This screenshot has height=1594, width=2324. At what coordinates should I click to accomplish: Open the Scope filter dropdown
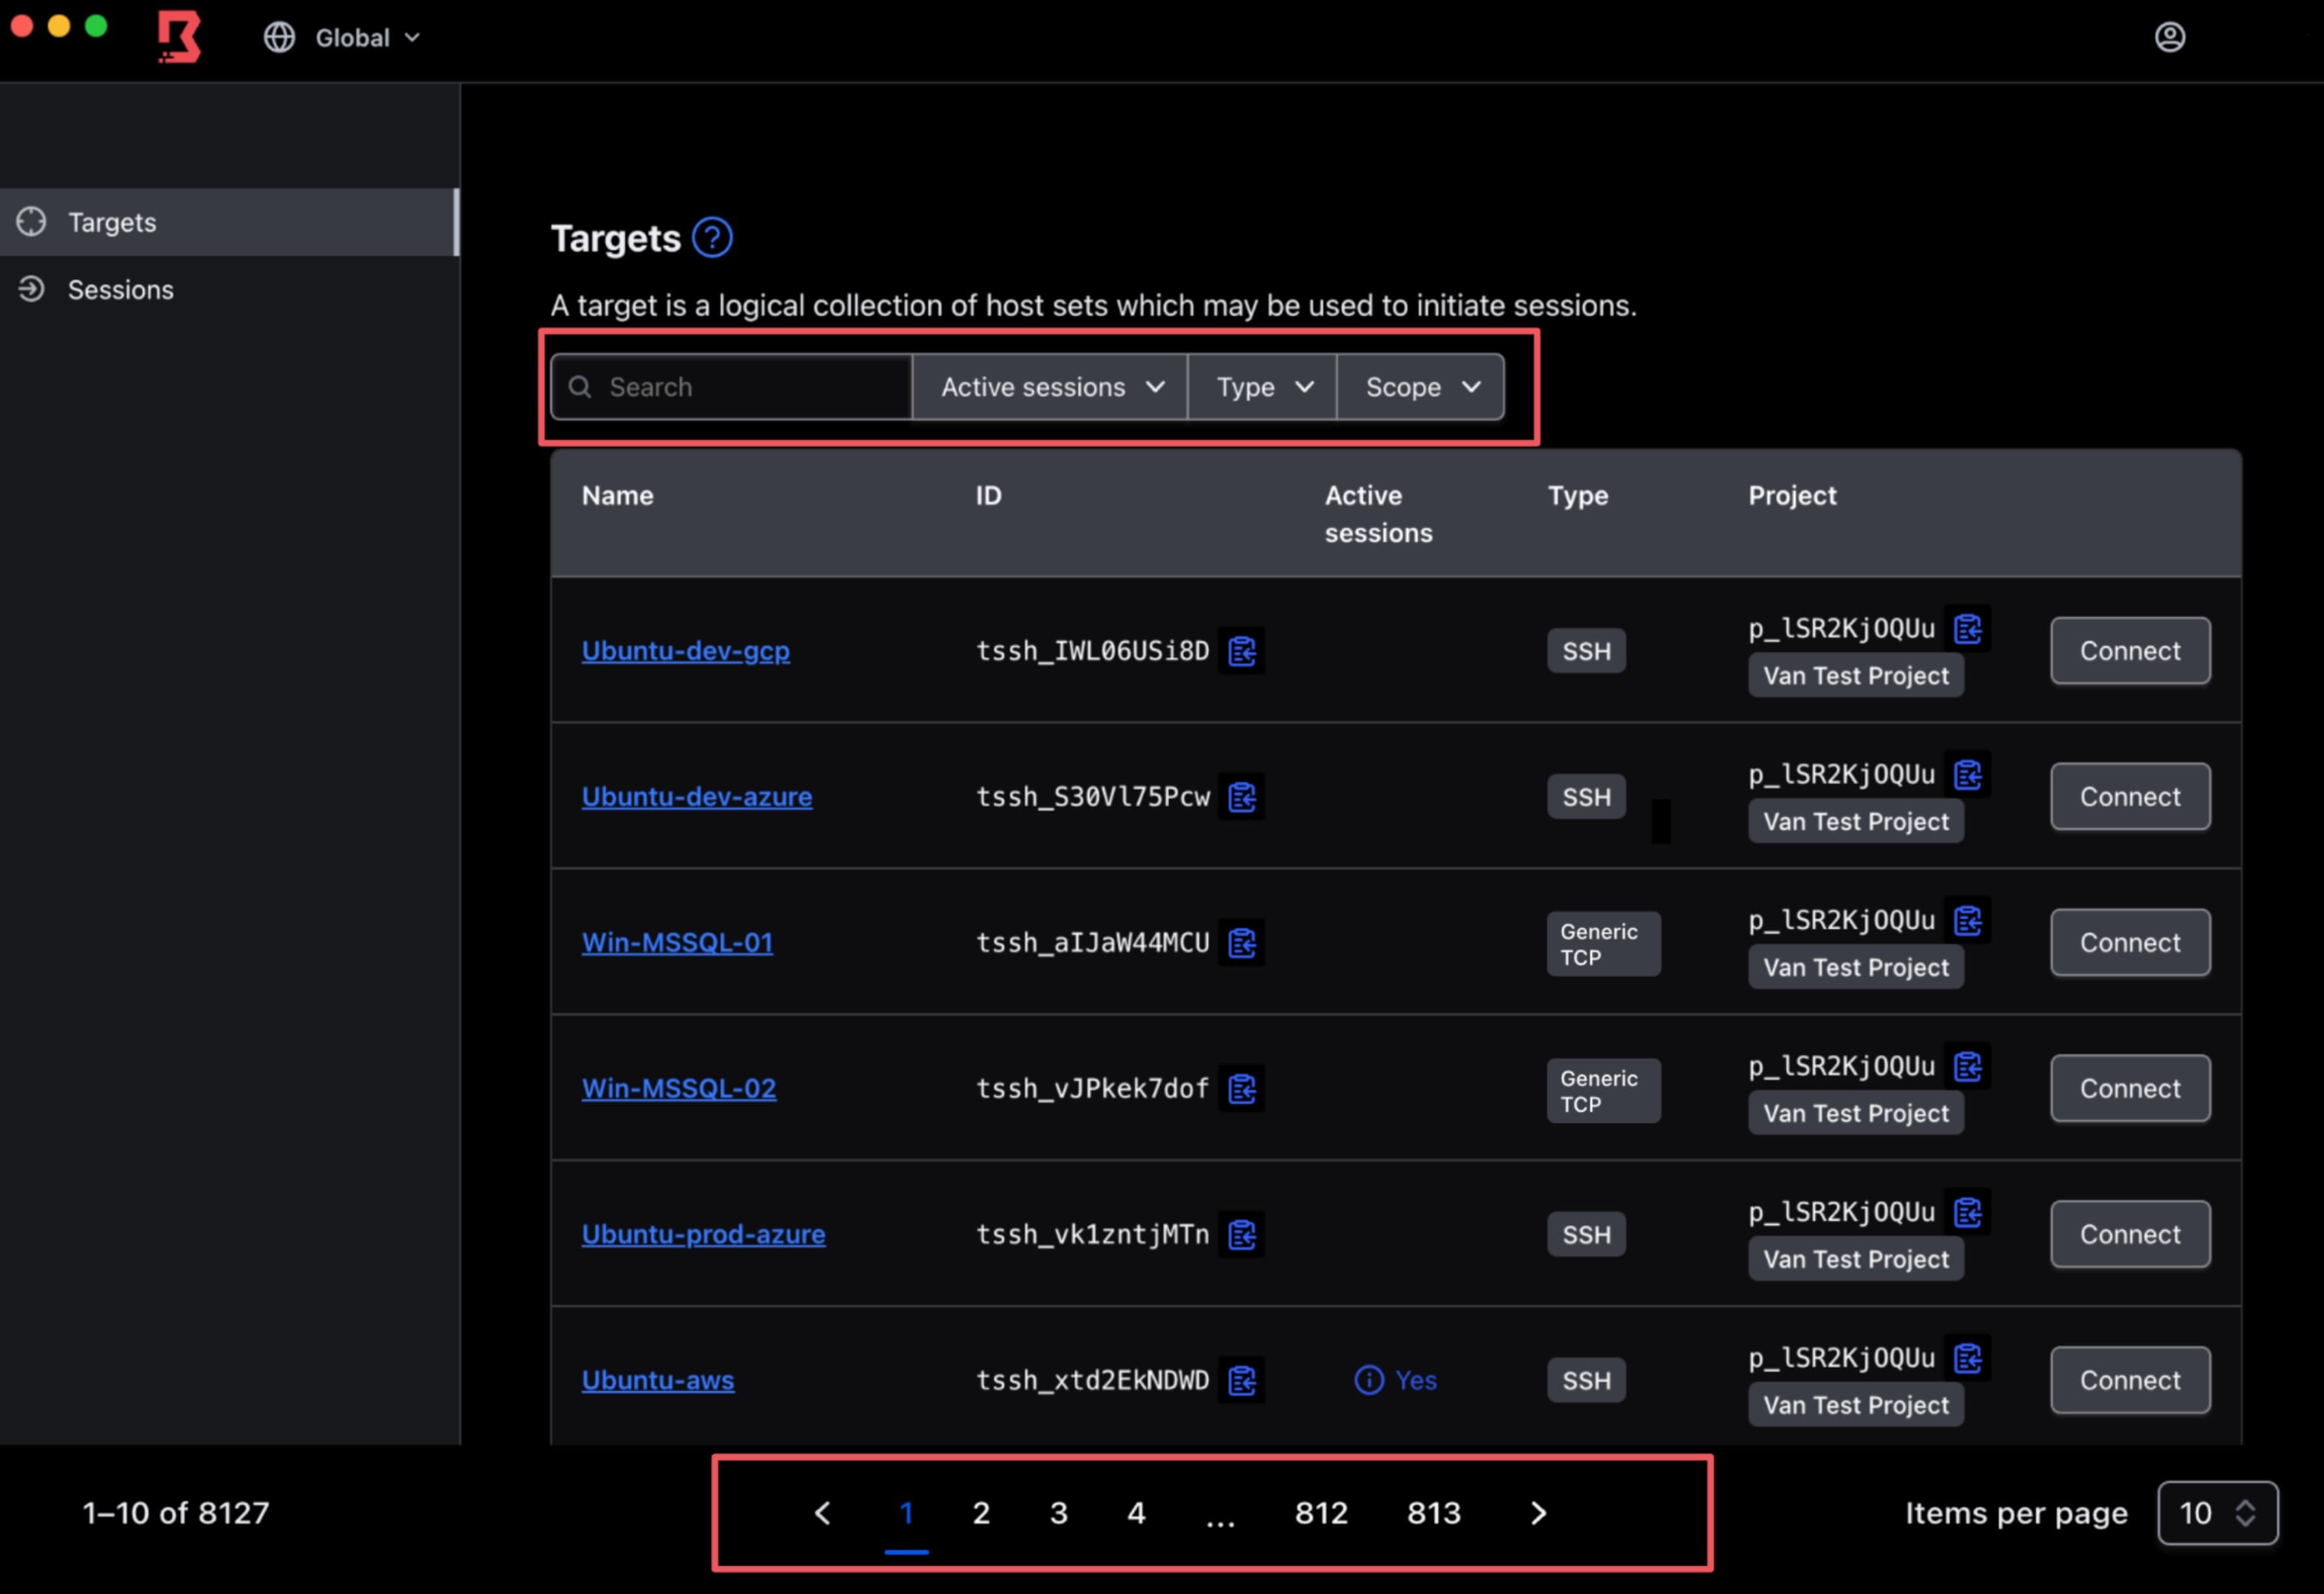pos(1420,387)
